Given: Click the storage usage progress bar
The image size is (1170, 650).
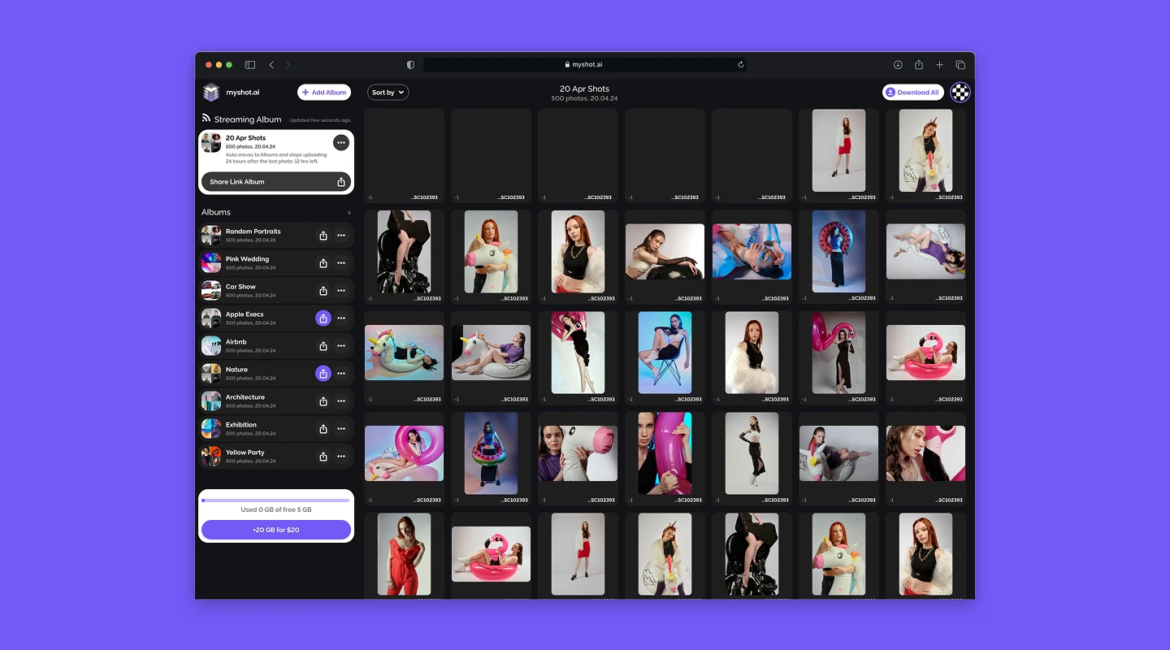Looking at the screenshot, I should (276, 500).
